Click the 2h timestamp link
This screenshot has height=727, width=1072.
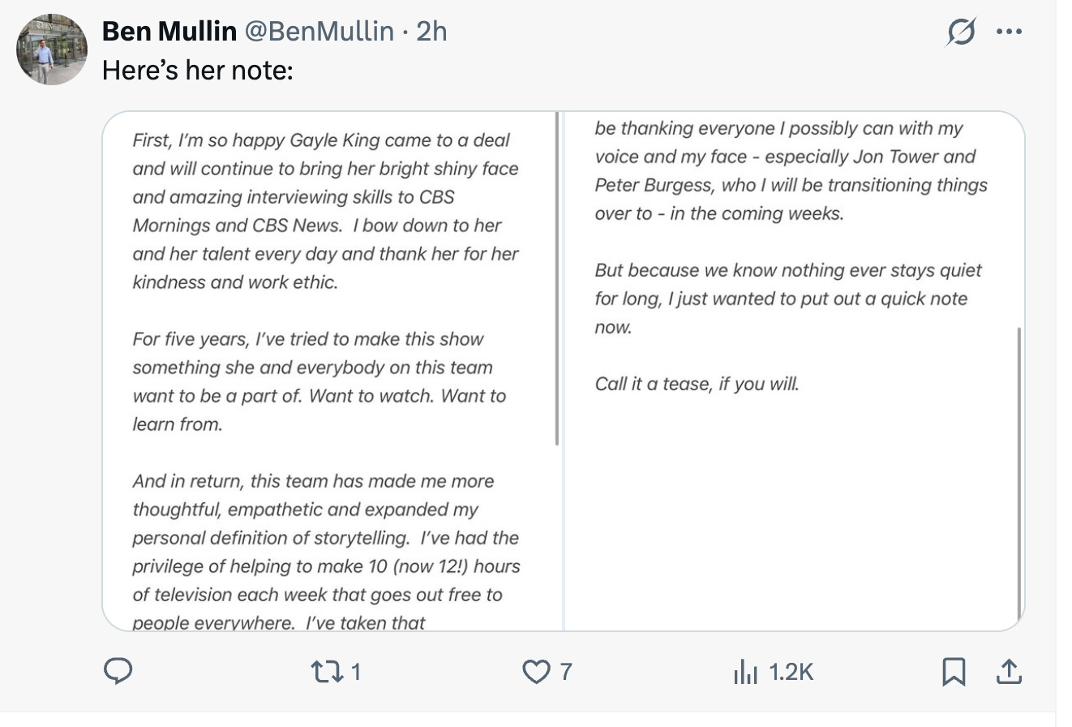pyautogui.click(x=431, y=32)
